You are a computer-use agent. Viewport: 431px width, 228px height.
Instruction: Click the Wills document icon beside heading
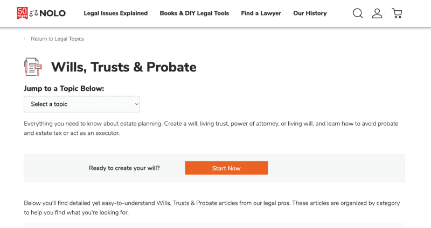(33, 67)
